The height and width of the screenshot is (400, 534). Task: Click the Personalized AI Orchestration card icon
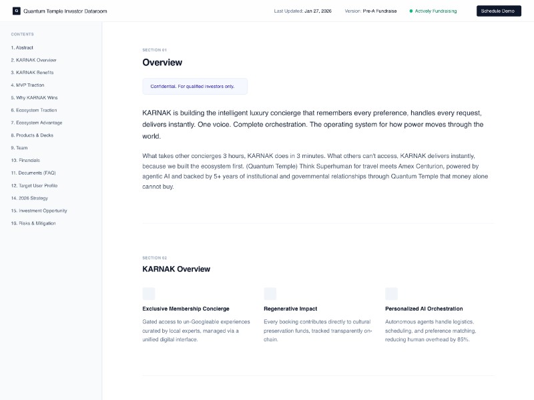coord(392,293)
